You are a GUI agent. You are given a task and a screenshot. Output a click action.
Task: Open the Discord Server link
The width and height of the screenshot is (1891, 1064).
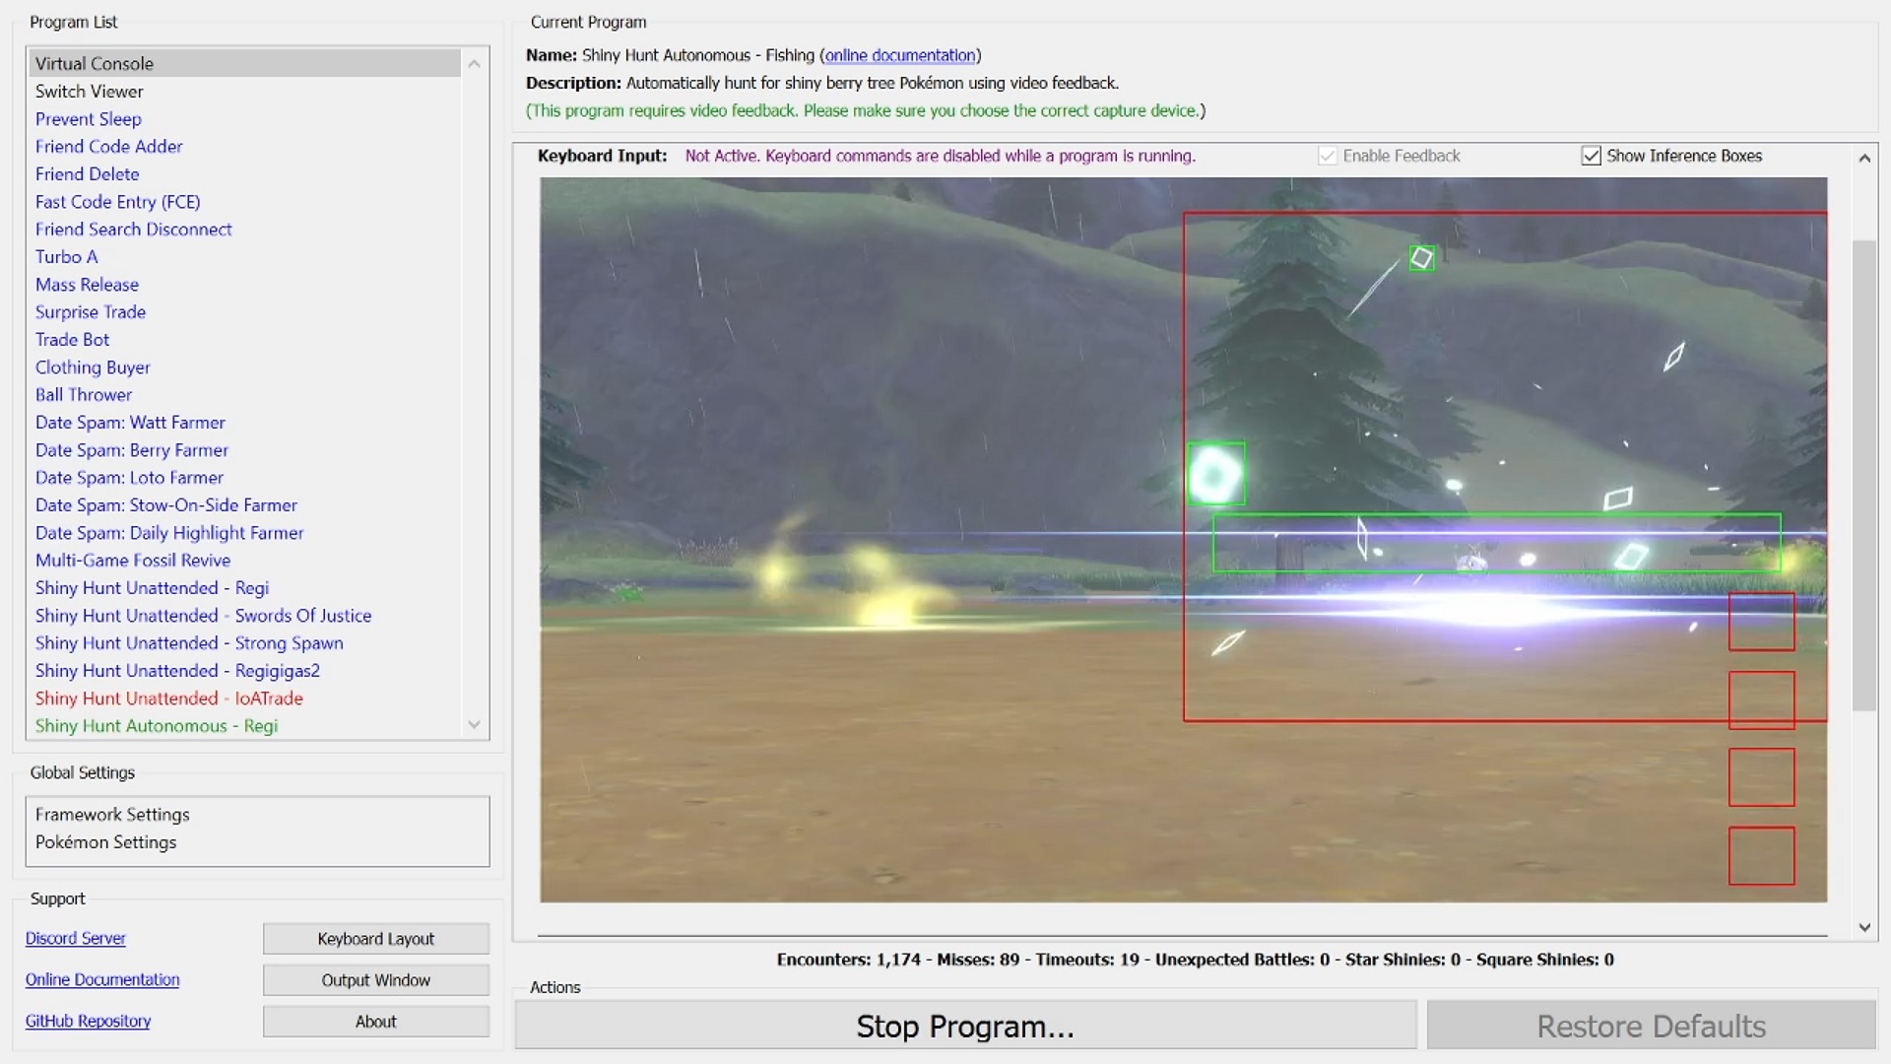76,939
